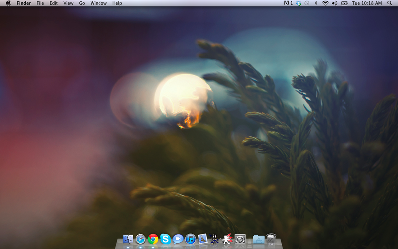
Task: Open the Trash in the Dock
Action: 271,239
